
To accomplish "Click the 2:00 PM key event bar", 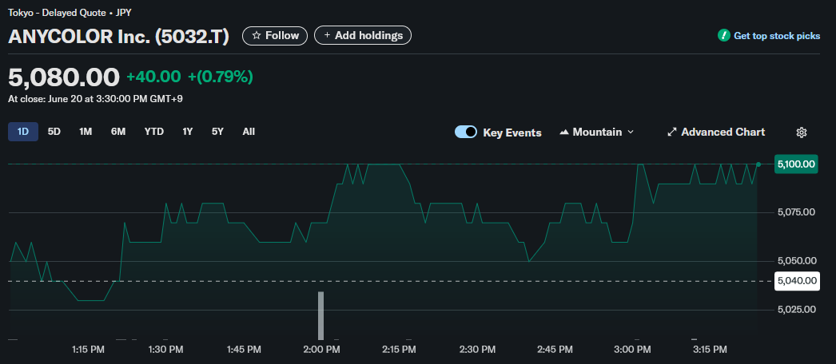I will coord(321,315).
